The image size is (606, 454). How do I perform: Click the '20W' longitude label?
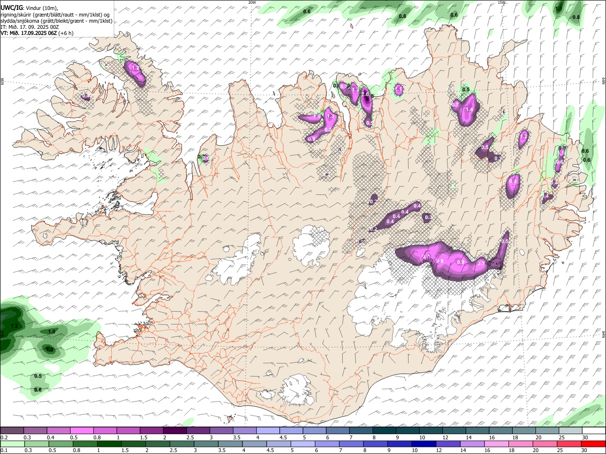coord(252,2)
